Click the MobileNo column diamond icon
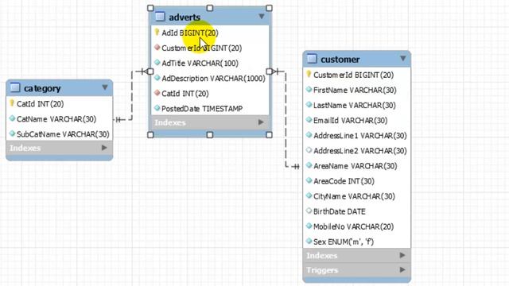The image size is (509, 286). click(x=309, y=226)
